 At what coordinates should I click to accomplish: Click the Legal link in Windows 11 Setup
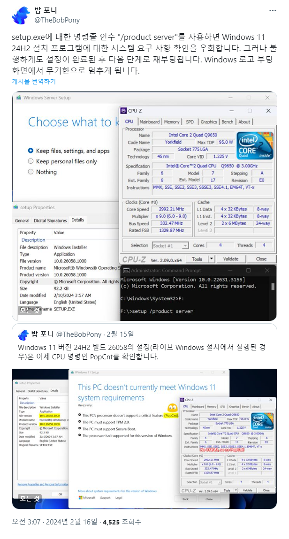coord(119,497)
